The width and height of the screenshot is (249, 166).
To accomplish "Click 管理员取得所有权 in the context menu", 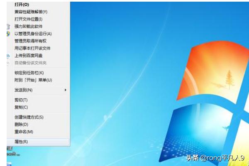I will 32,41.
